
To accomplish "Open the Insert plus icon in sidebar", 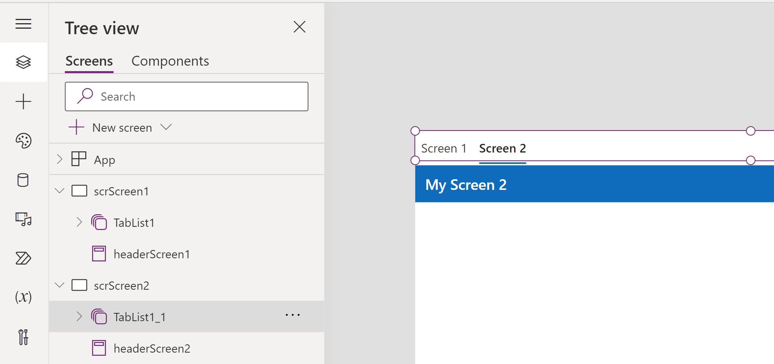I will point(24,101).
